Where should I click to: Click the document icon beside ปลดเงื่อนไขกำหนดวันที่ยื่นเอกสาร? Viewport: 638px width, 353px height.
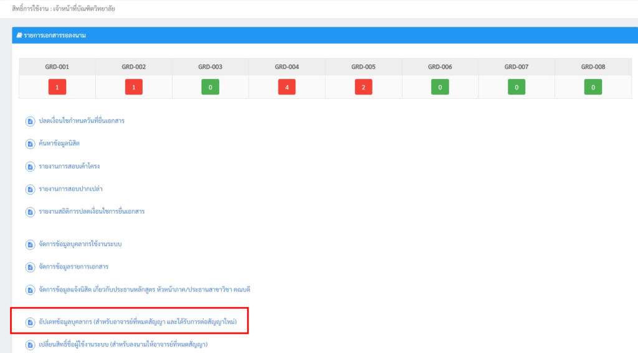pyautogui.click(x=29, y=121)
